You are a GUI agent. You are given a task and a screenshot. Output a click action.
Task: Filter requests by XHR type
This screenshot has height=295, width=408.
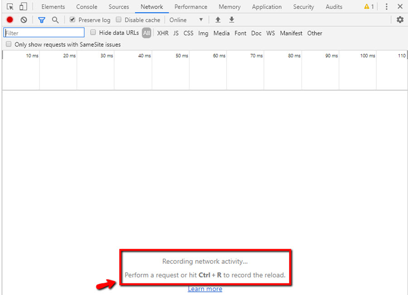[x=163, y=33]
